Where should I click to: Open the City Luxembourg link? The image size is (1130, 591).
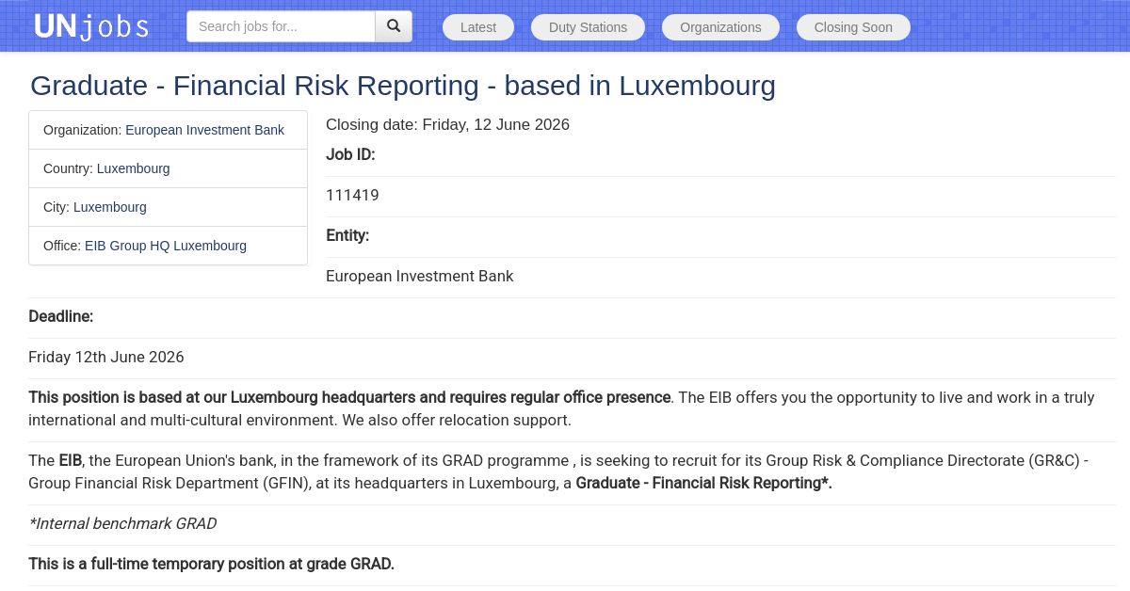tap(110, 207)
